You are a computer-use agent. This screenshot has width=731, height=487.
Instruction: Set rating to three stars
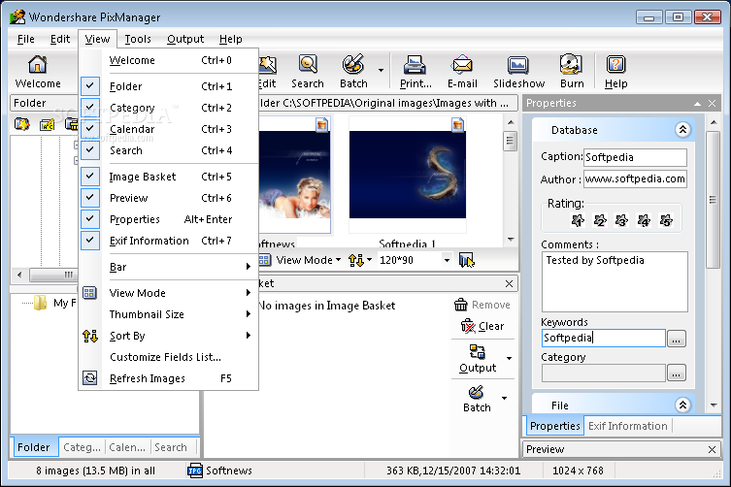pos(621,220)
